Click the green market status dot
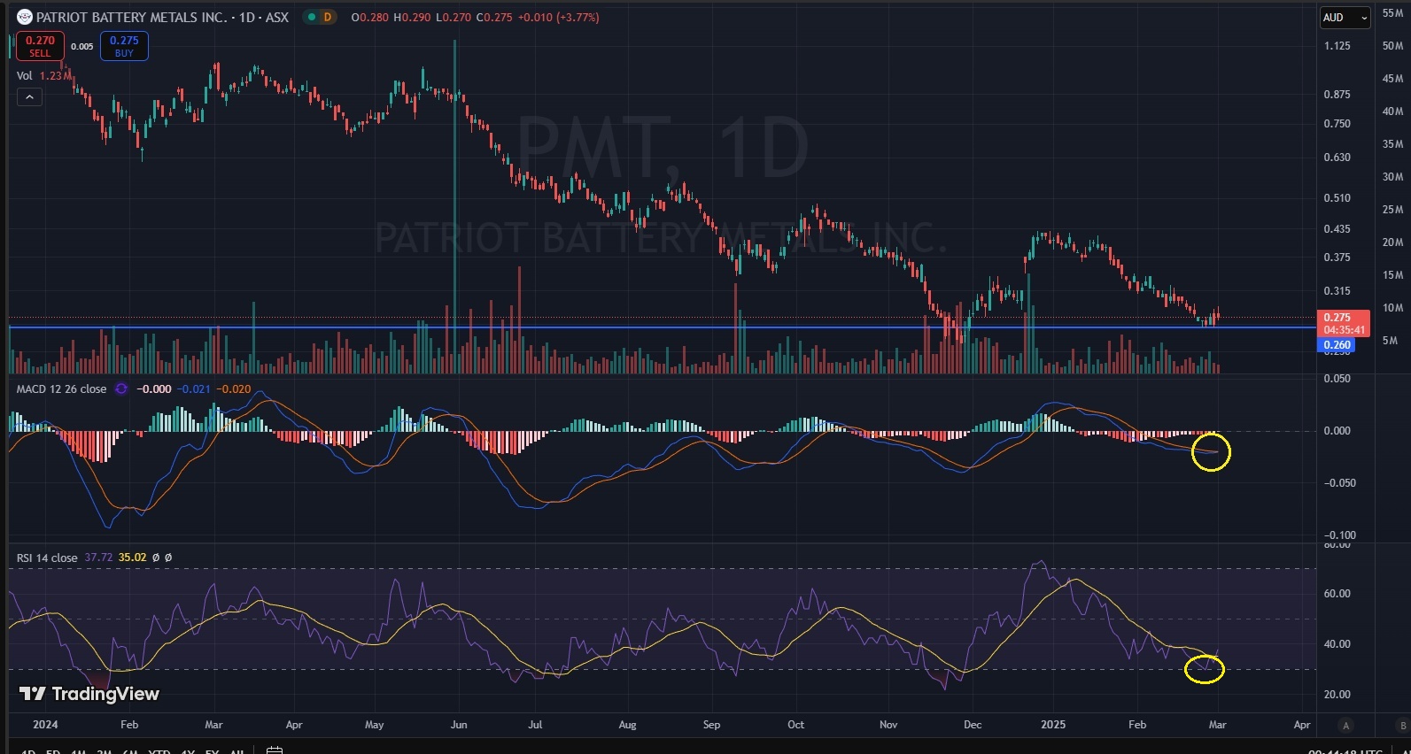The width and height of the screenshot is (1411, 754). pos(312,17)
